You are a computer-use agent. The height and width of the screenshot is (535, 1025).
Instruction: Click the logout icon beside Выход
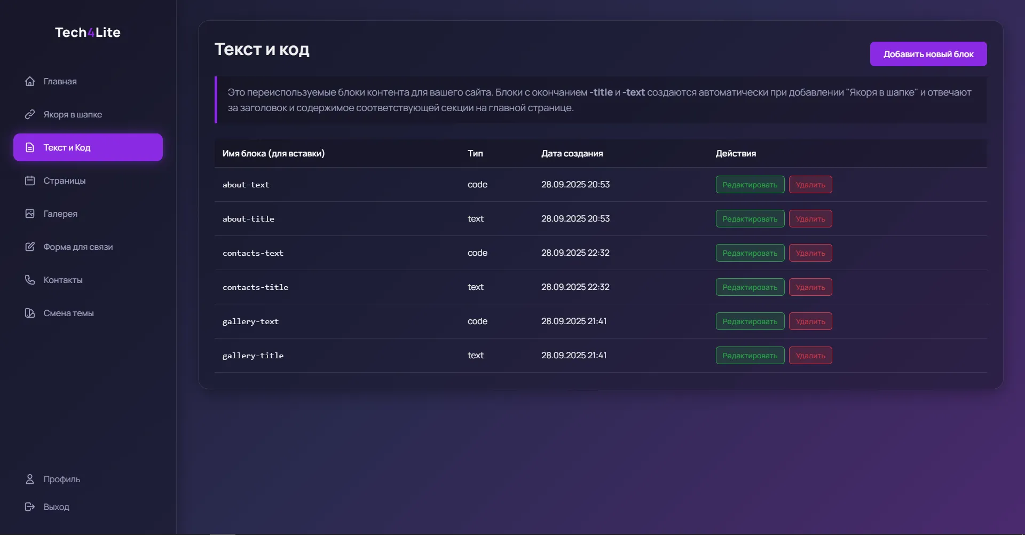tap(30, 507)
